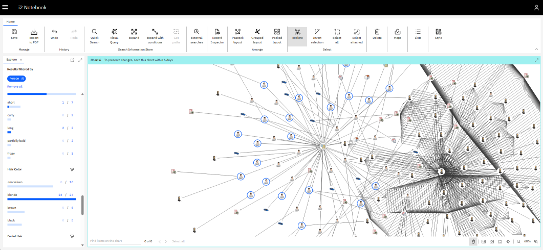Screen dimensions: 543x250
Task: Click the Expand with conditions icon
Action: point(155,32)
